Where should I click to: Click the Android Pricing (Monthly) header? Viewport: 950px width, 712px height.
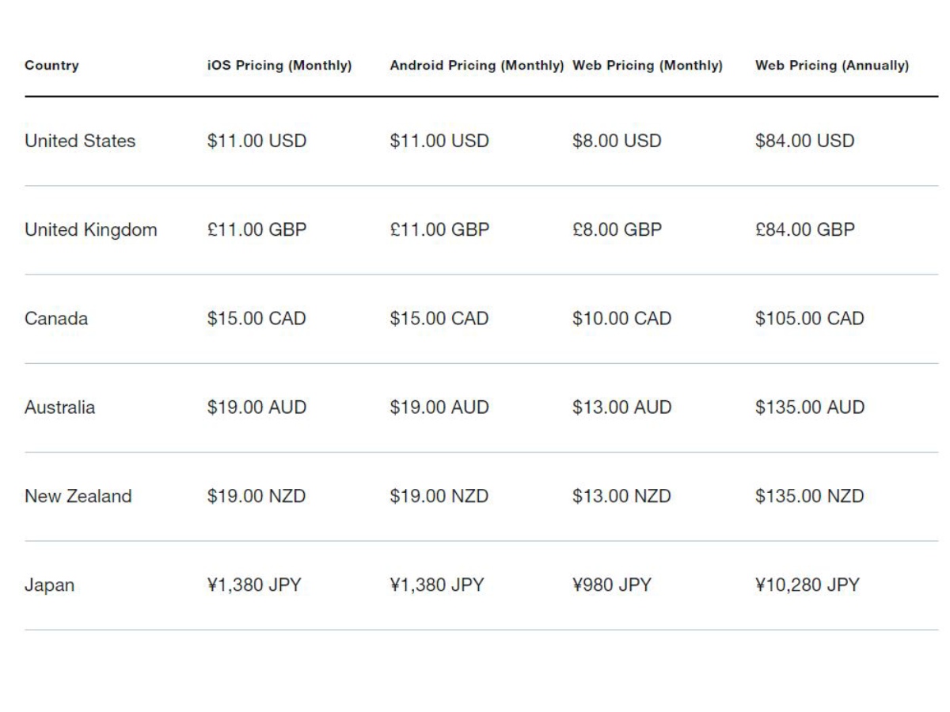pyautogui.click(x=477, y=66)
